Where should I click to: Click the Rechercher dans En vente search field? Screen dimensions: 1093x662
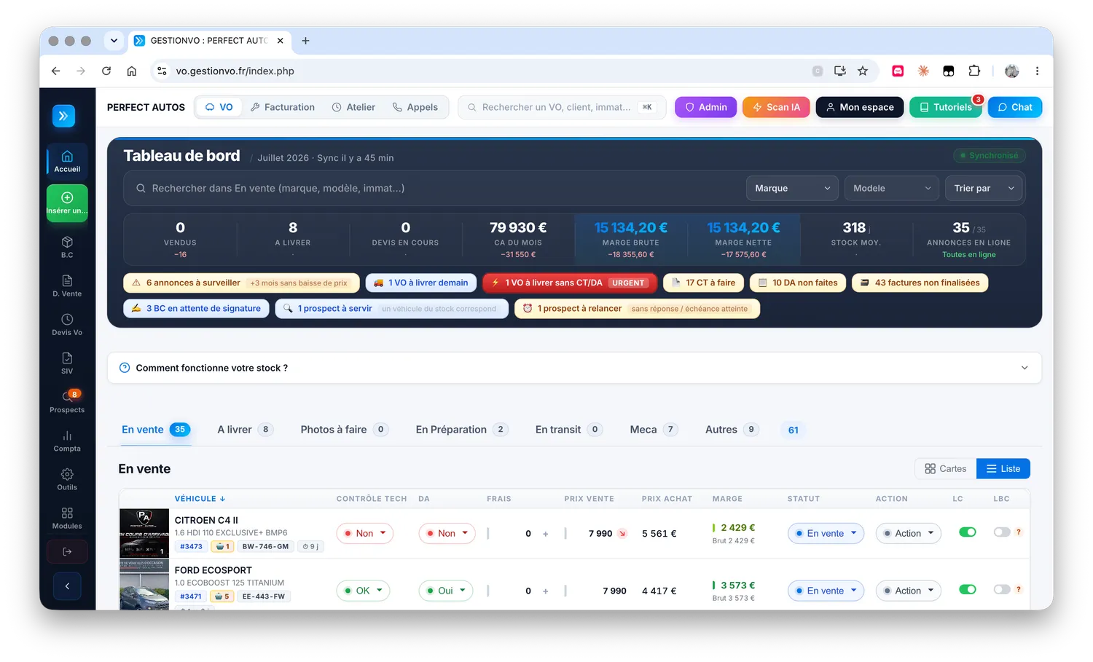click(434, 188)
